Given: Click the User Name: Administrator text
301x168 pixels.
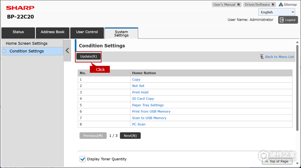Looking at the screenshot, I should pyautogui.click(x=251, y=19).
